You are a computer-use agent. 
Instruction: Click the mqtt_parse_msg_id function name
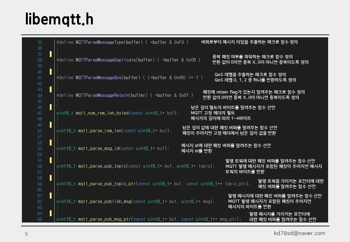(98, 148)
